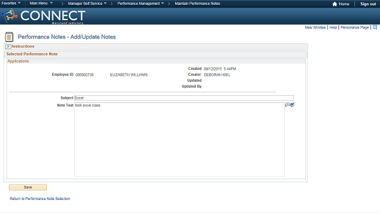Click the CONNECT Maryland Judiciary logo

click(x=43, y=17)
